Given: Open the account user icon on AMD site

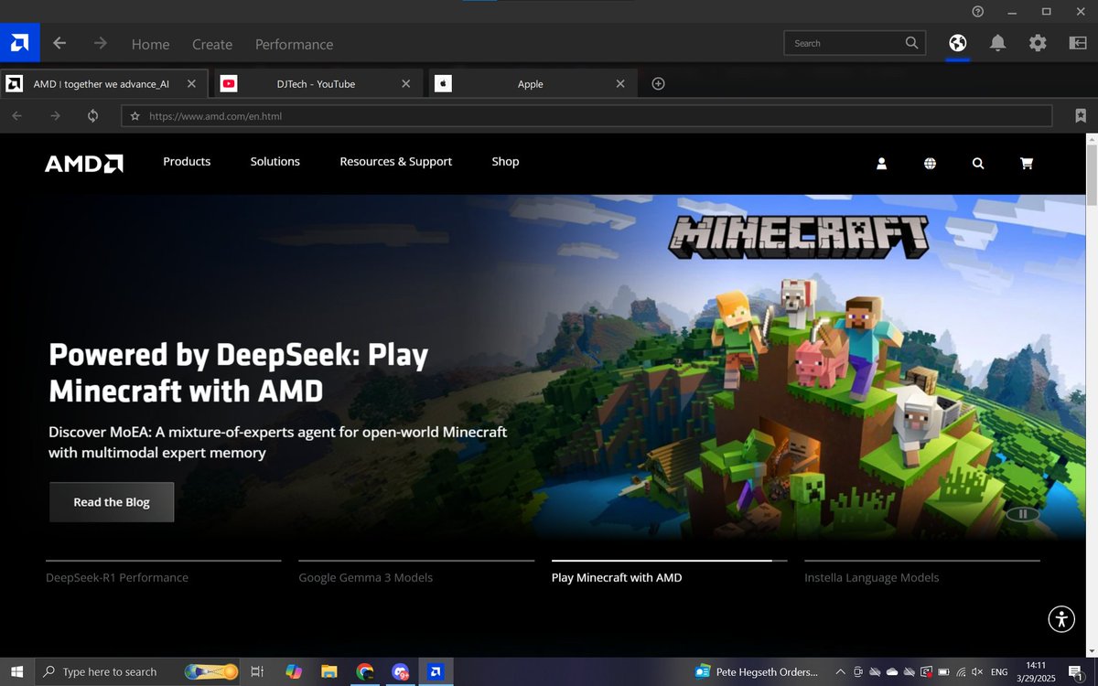Looking at the screenshot, I should [x=882, y=163].
